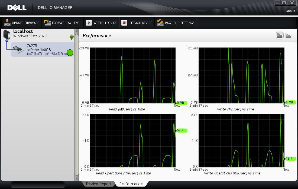Screen dimensions: 298x189
Task: Click the ioDrive card icon
Action: [x=19, y=50]
